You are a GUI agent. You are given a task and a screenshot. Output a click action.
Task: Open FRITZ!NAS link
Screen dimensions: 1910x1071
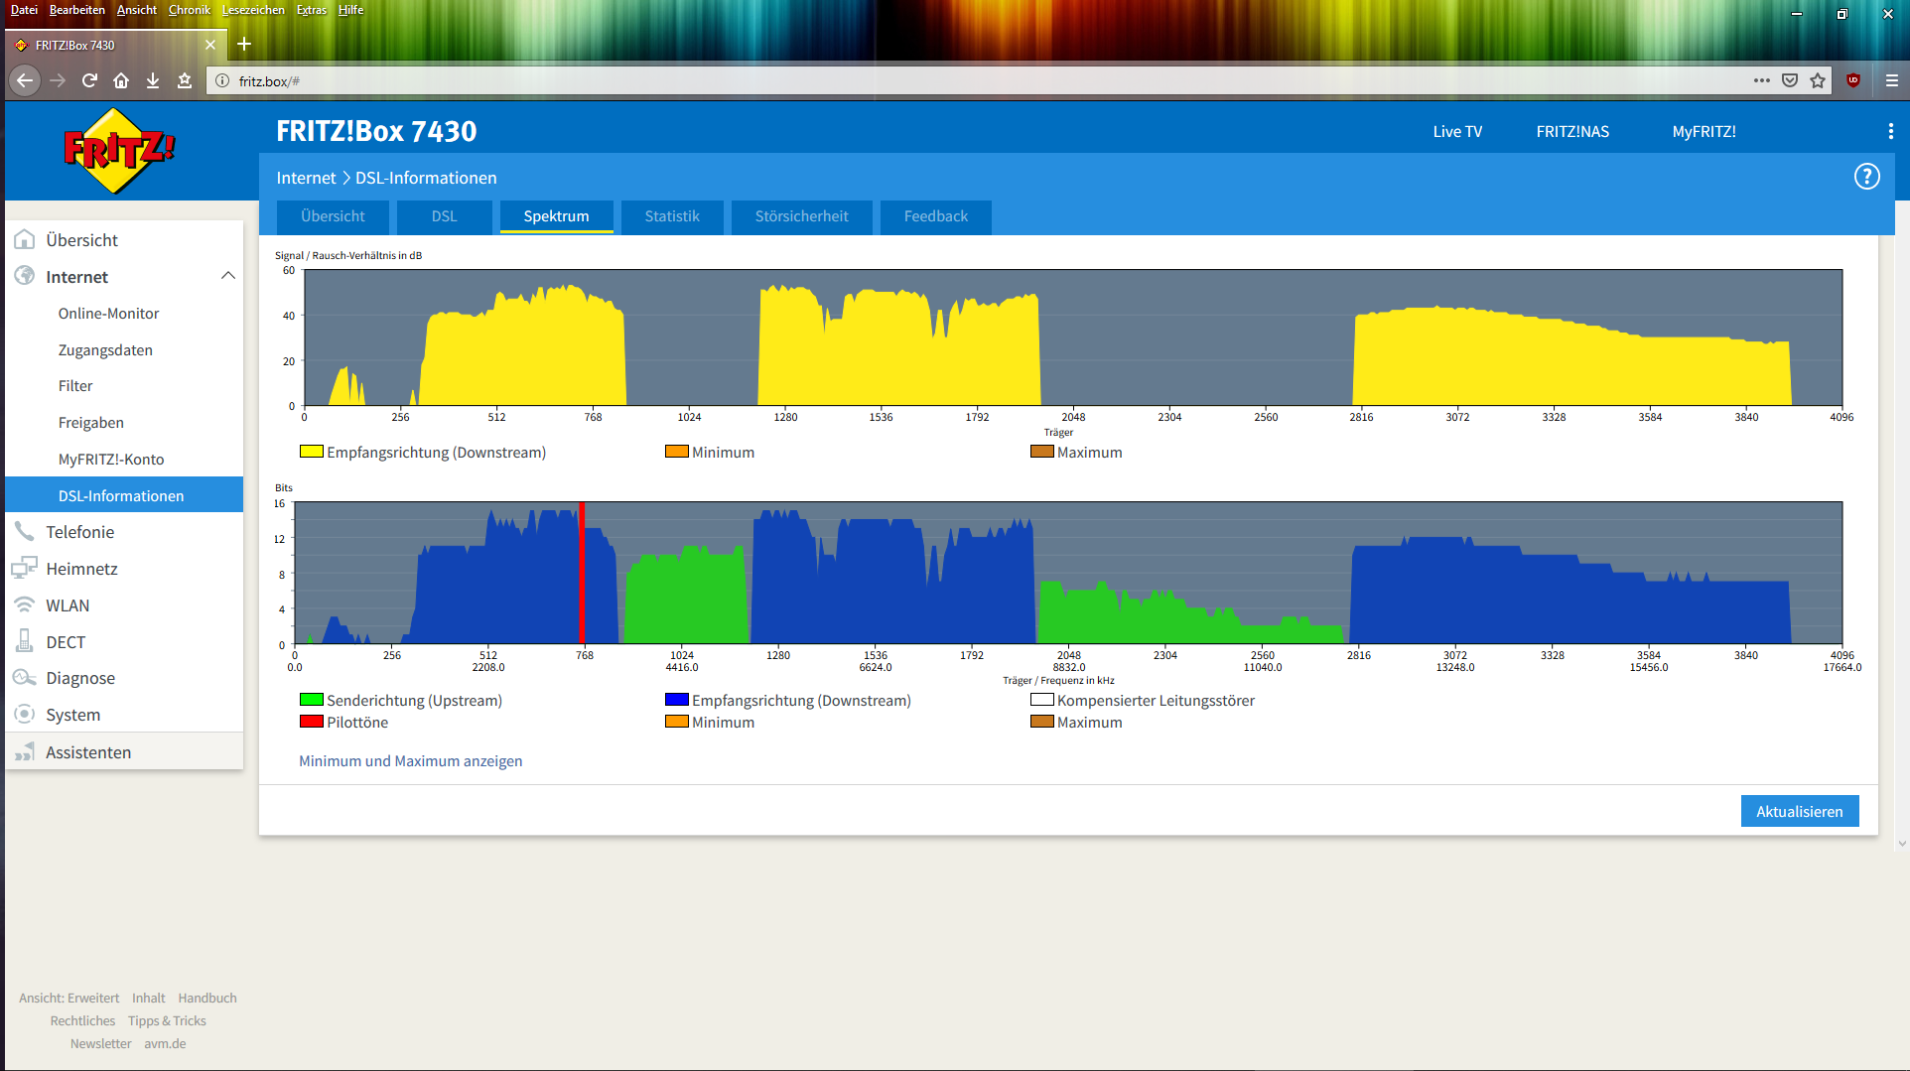[x=1572, y=131]
